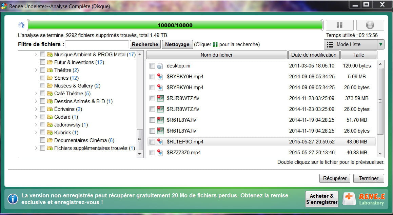The width and height of the screenshot is (393, 215).
Task: Sort files by Taille column header
Action: click(358, 55)
